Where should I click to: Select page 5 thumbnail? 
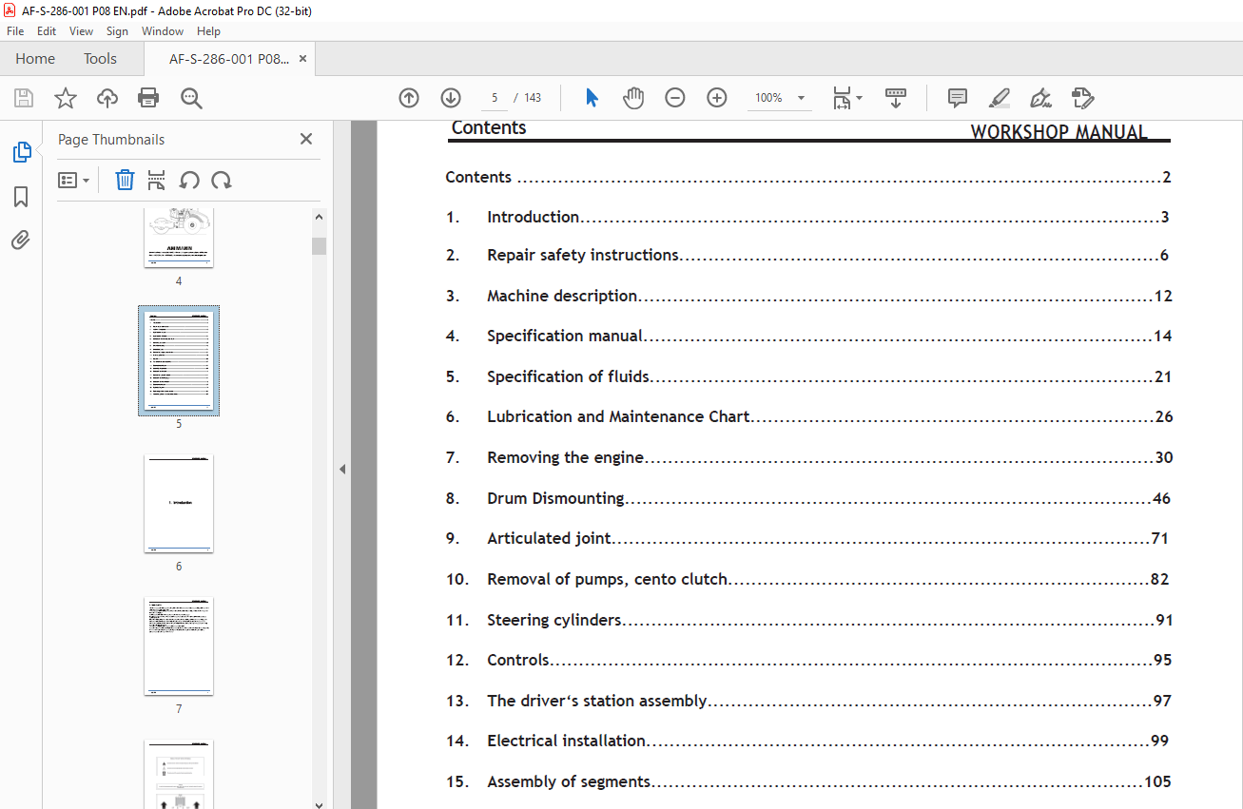point(179,361)
